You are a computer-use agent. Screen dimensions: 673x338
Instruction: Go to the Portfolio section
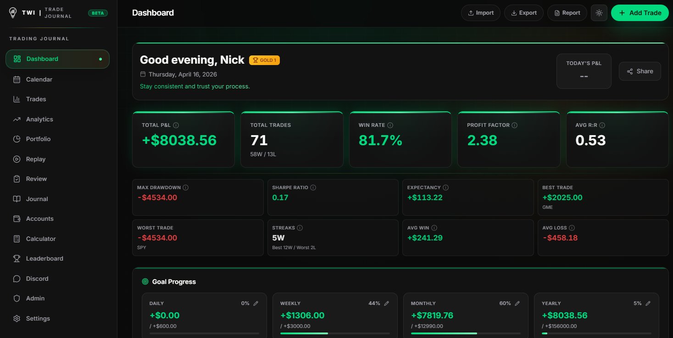click(39, 139)
